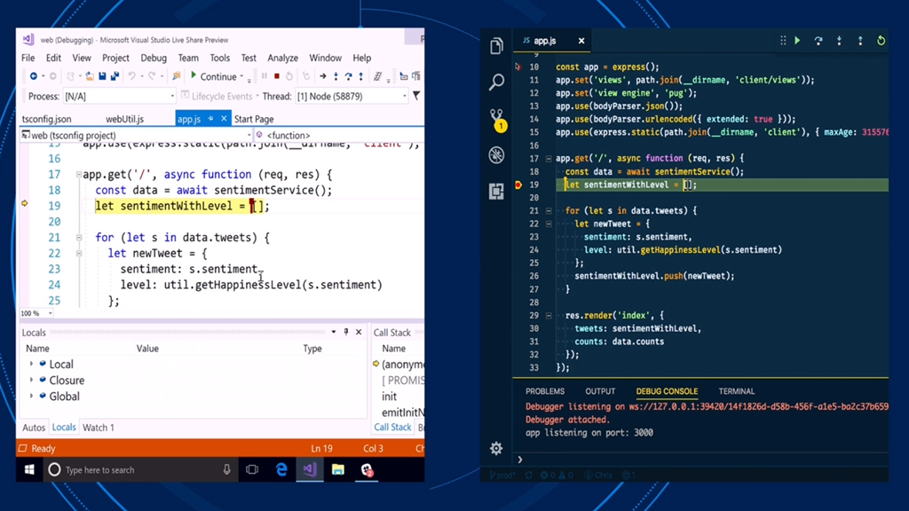Open the Debug menu in Visual Studio
This screenshot has width=909, height=511.
click(154, 58)
